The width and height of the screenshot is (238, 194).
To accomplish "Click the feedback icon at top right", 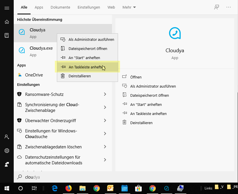I will 217,7.
